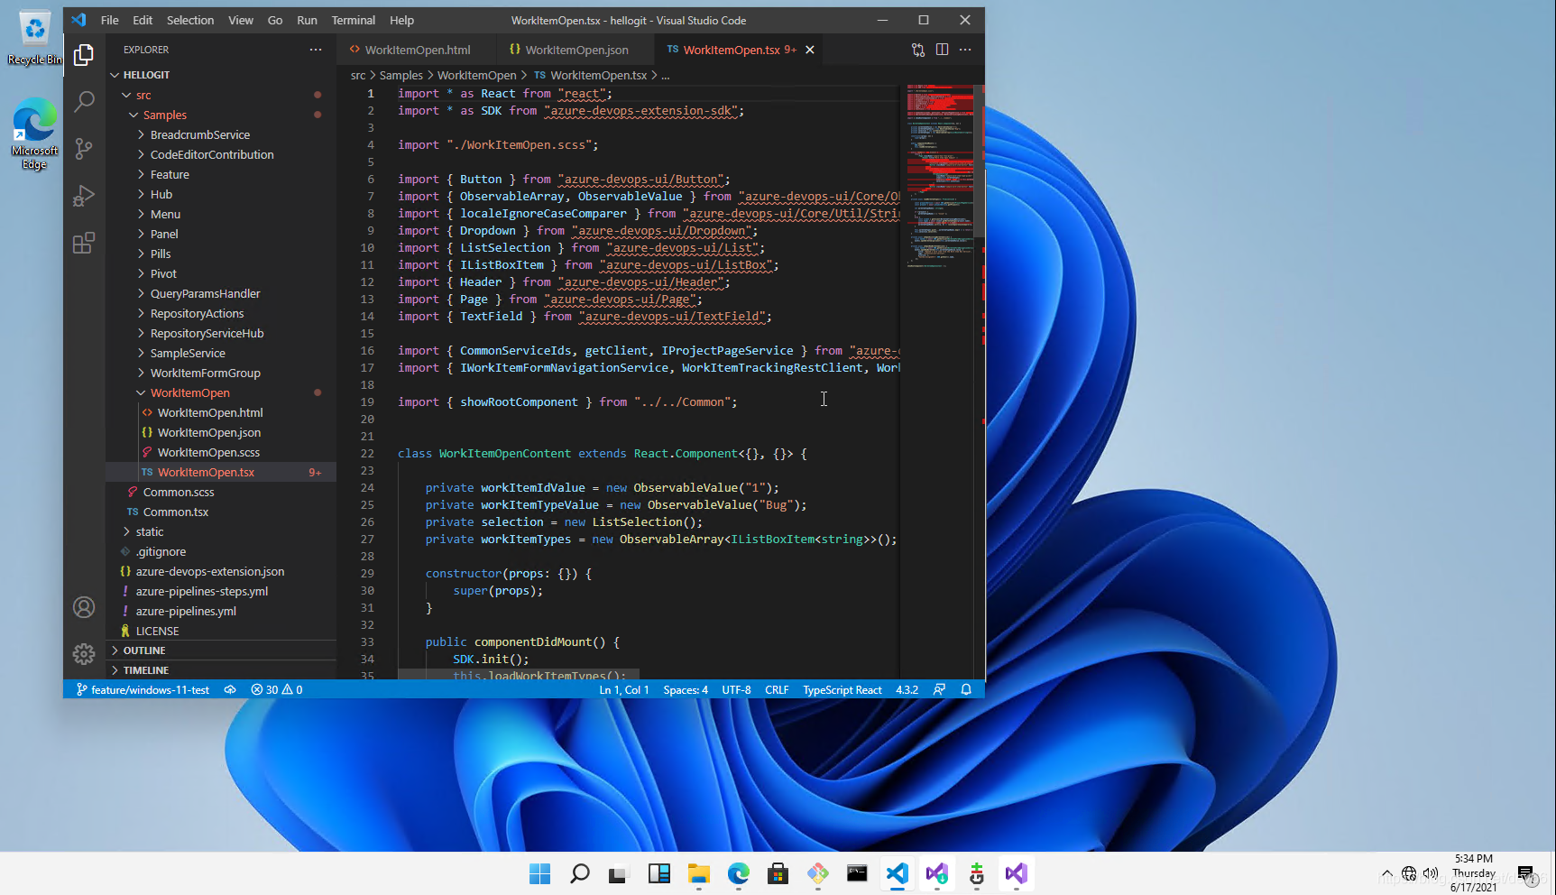Screen dimensions: 1556x895
Task: Click the feedback icon in status bar
Action: tap(939, 689)
